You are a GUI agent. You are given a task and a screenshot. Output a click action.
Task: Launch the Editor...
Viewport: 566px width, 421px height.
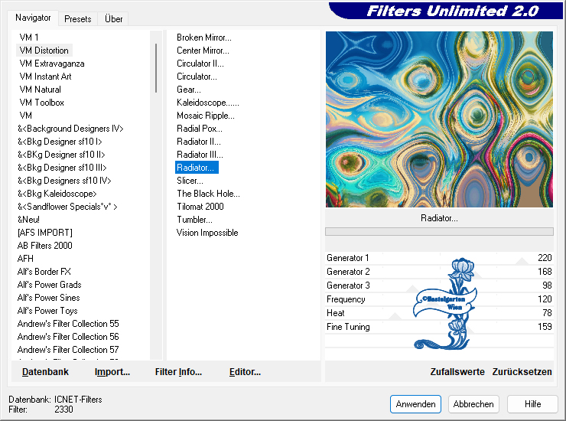(245, 372)
